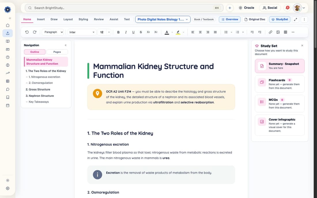
Task: Open numbered list style dropdown
Action: point(243,32)
